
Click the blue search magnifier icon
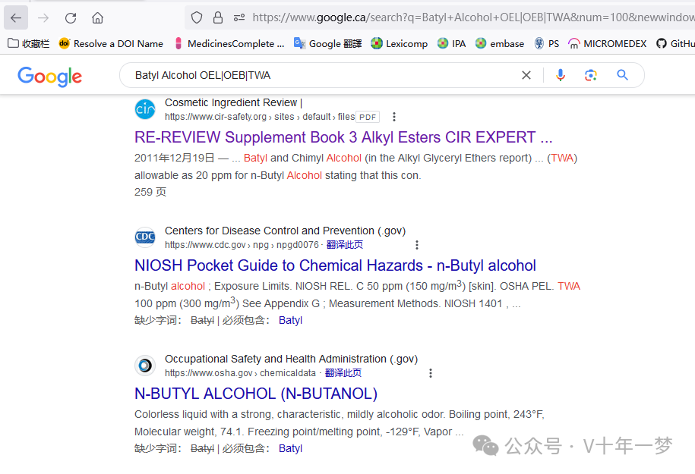point(622,74)
